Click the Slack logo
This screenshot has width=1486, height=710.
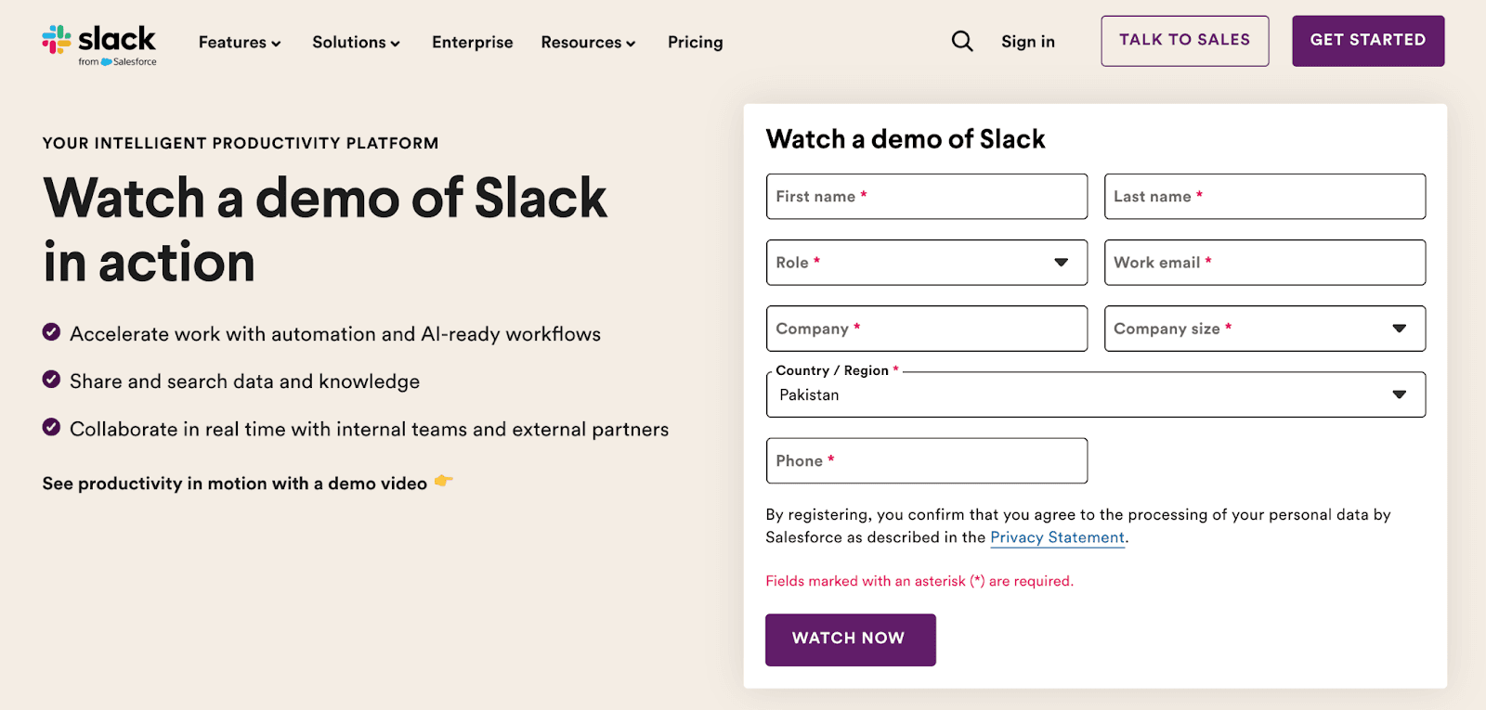click(x=99, y=45)
